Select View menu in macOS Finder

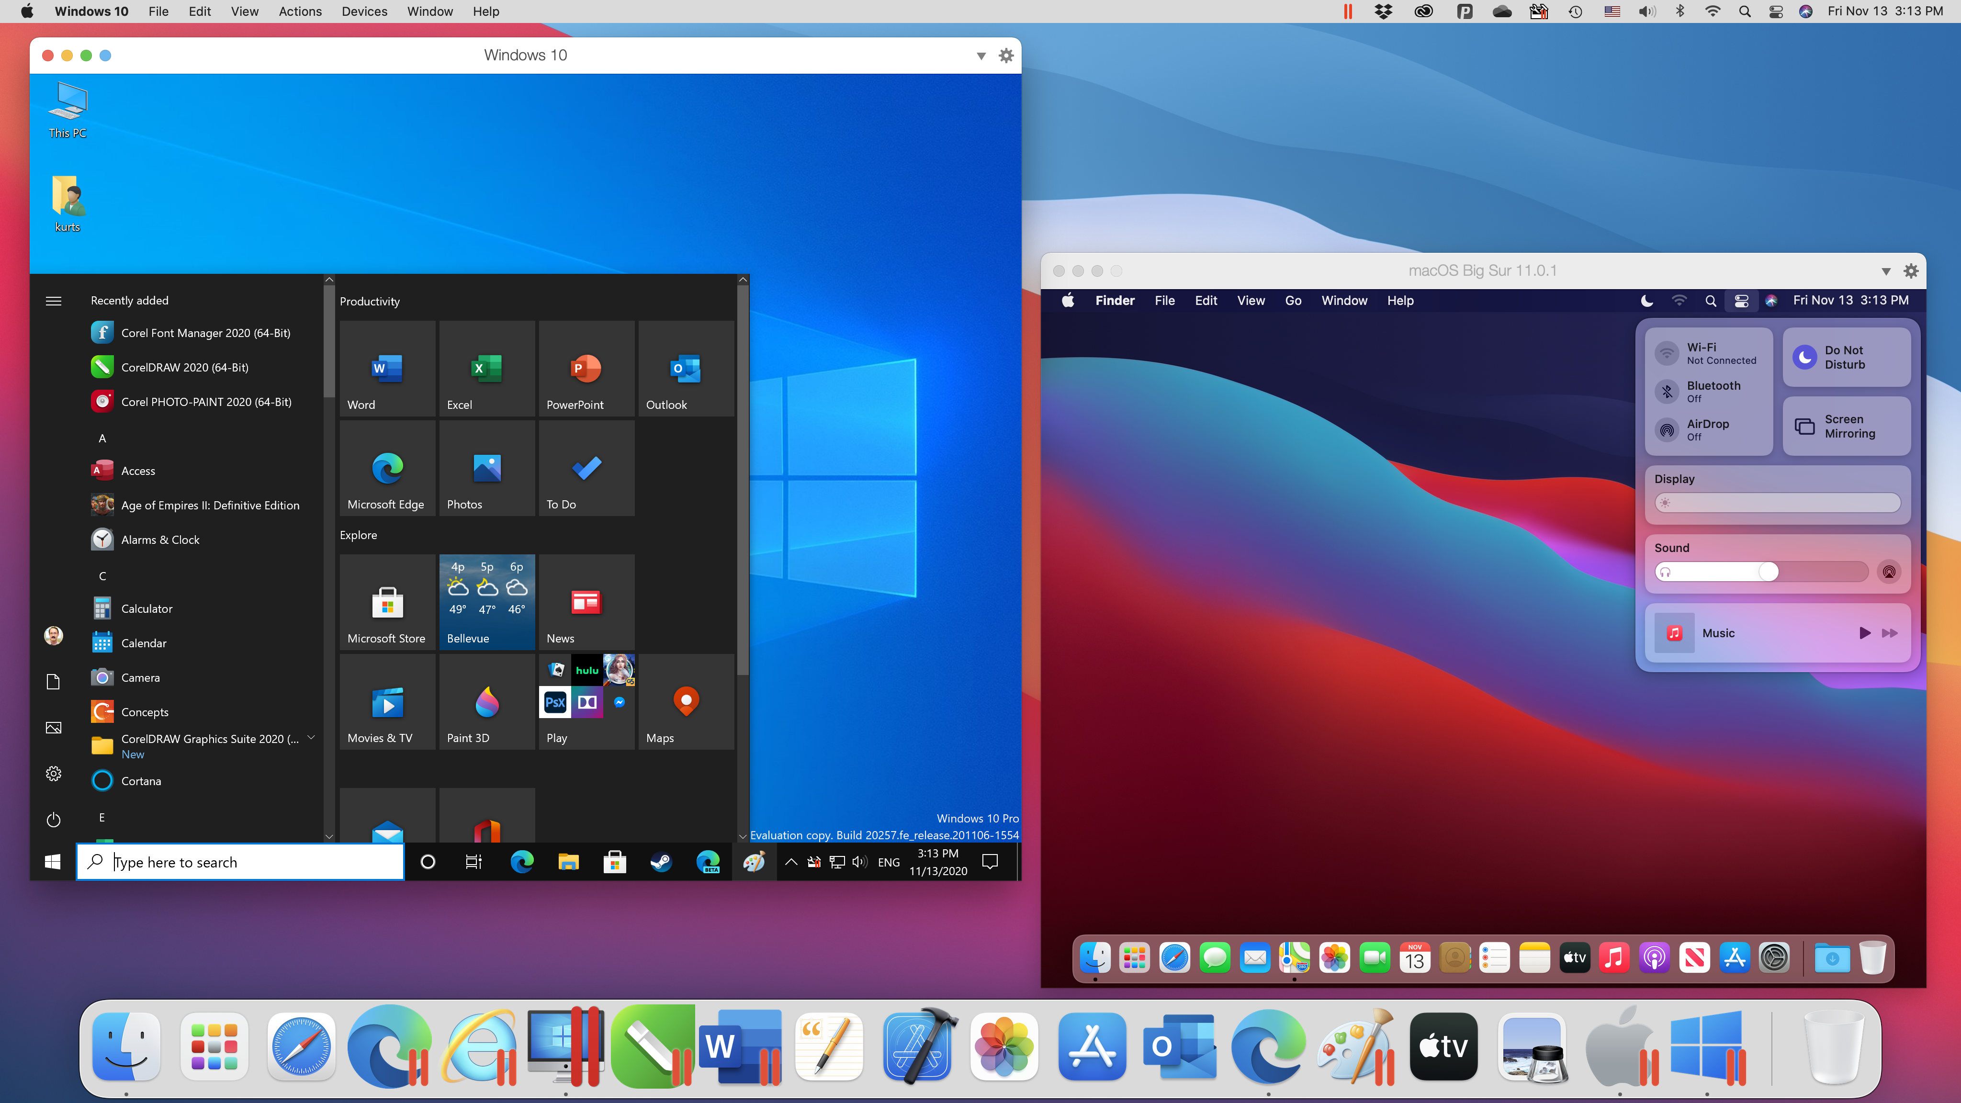pyautogui.click(x=1251, y=300)
